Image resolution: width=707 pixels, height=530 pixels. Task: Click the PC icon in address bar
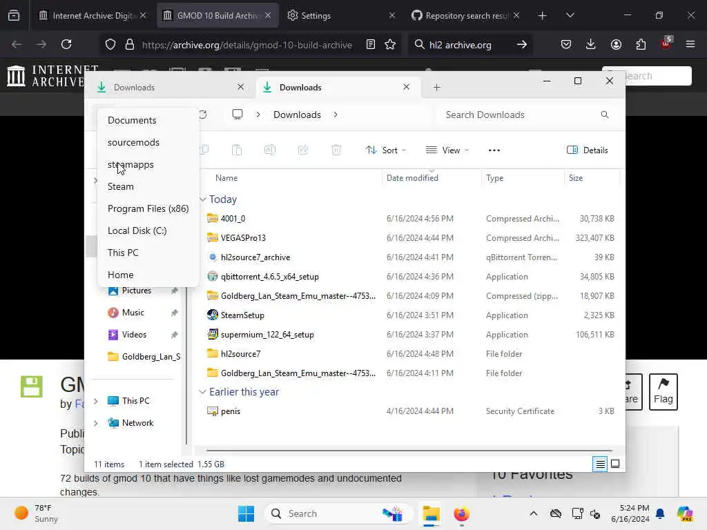coord(238,115)
